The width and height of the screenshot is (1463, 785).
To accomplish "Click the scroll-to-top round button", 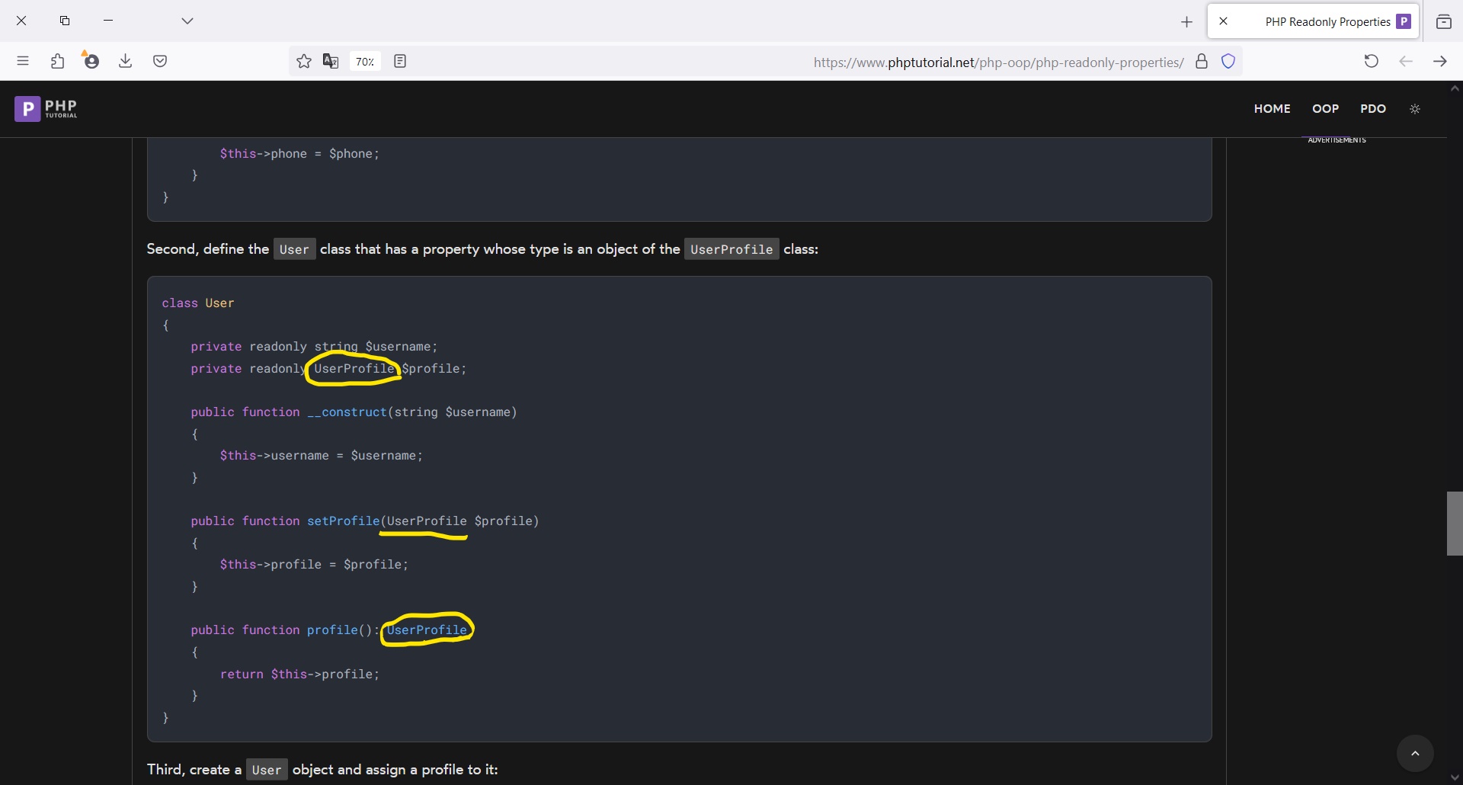I will pos(1415,754).
